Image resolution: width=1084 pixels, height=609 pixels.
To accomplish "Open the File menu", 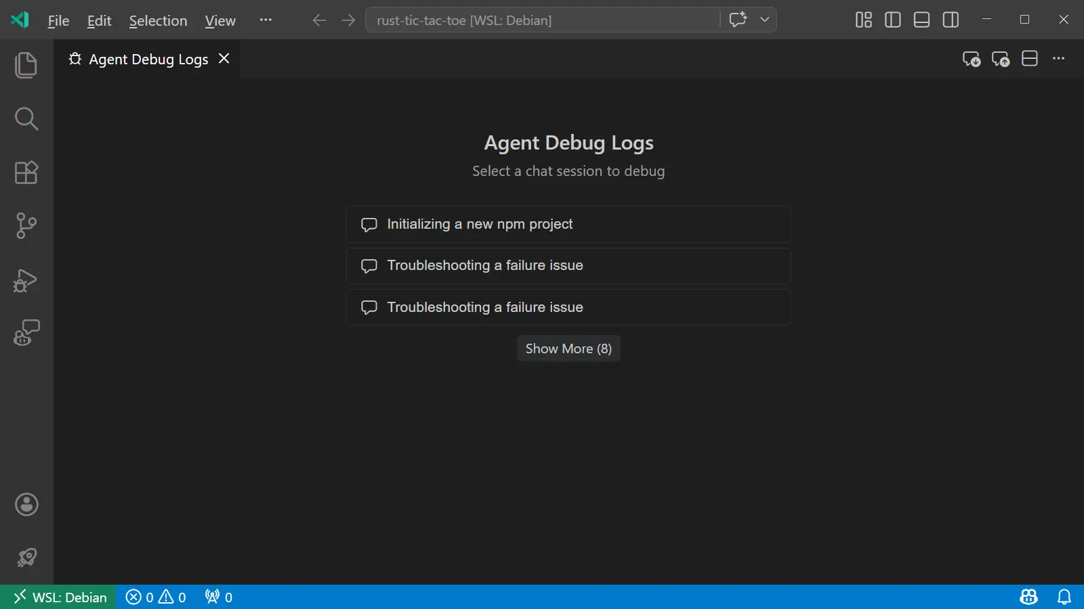I will pos(58,20).
